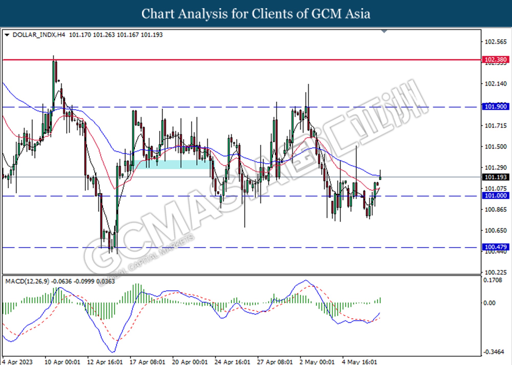Click the 27 Apr 08:01 time label
This screenshot has height=365, width=512.
275,362
